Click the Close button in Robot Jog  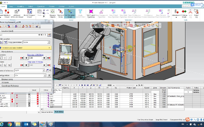pos(46,90)
